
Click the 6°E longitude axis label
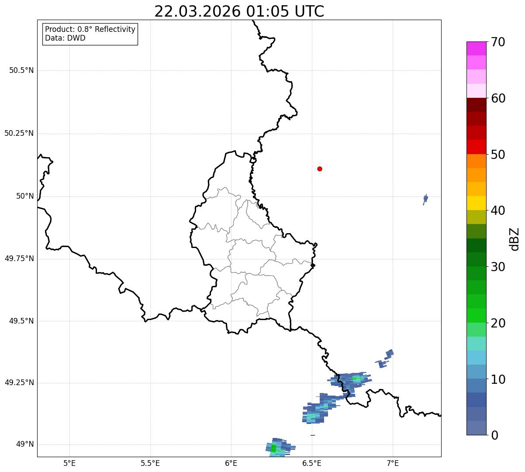231,463
